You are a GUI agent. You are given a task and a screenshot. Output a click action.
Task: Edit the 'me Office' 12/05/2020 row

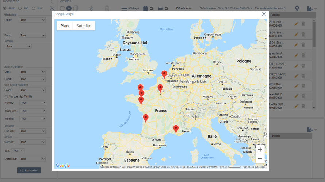click(x=297, y=86)
